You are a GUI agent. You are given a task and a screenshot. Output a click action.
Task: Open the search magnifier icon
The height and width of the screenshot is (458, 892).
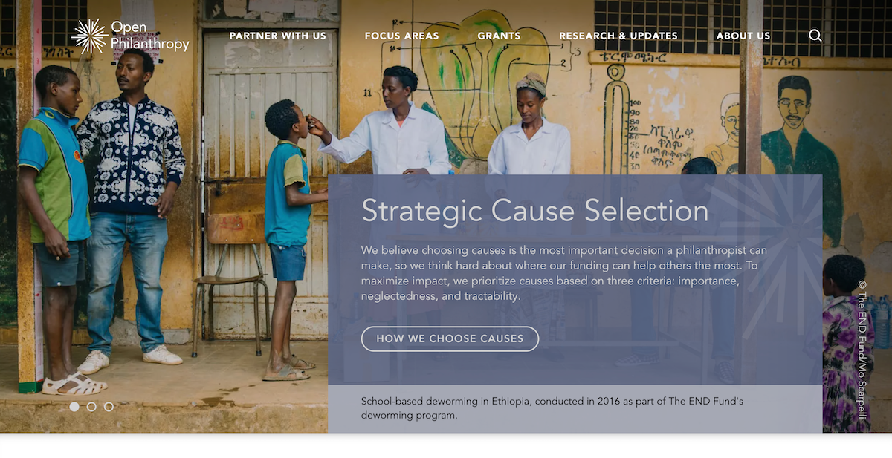(815, 36)
